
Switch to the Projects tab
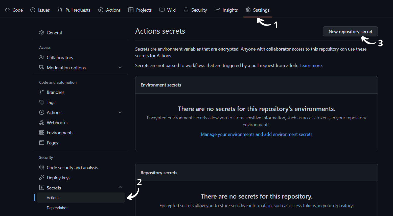[140, 10]
